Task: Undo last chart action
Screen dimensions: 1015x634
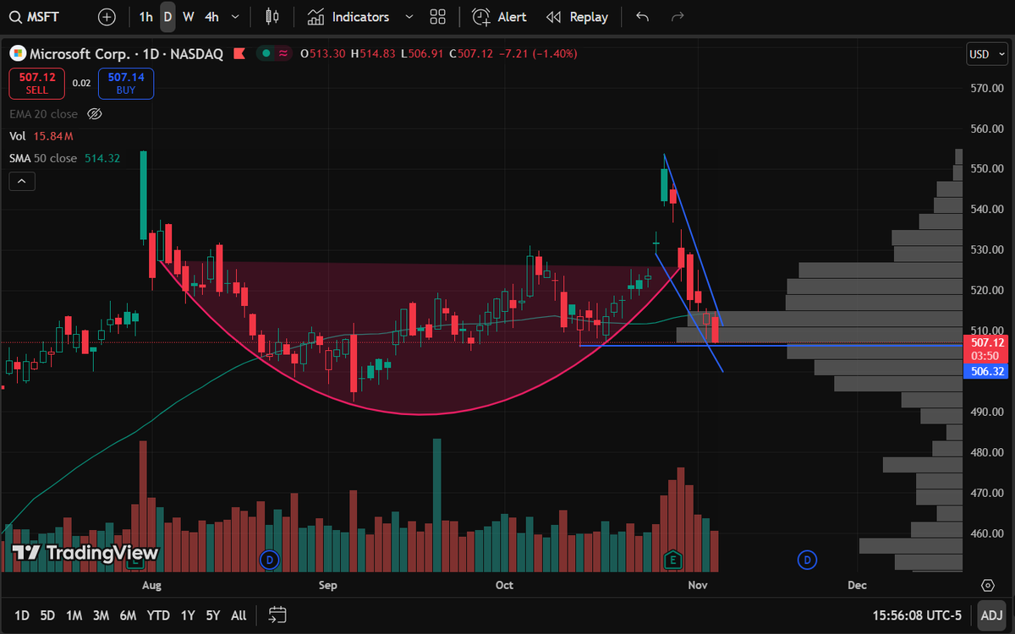Action: pyautogui.click(x=642, y=17)
